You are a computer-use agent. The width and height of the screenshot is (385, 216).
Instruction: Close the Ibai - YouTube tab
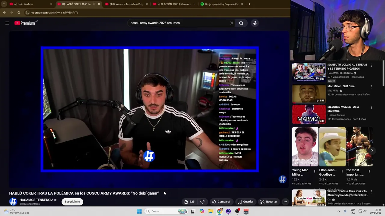(51, 4)
